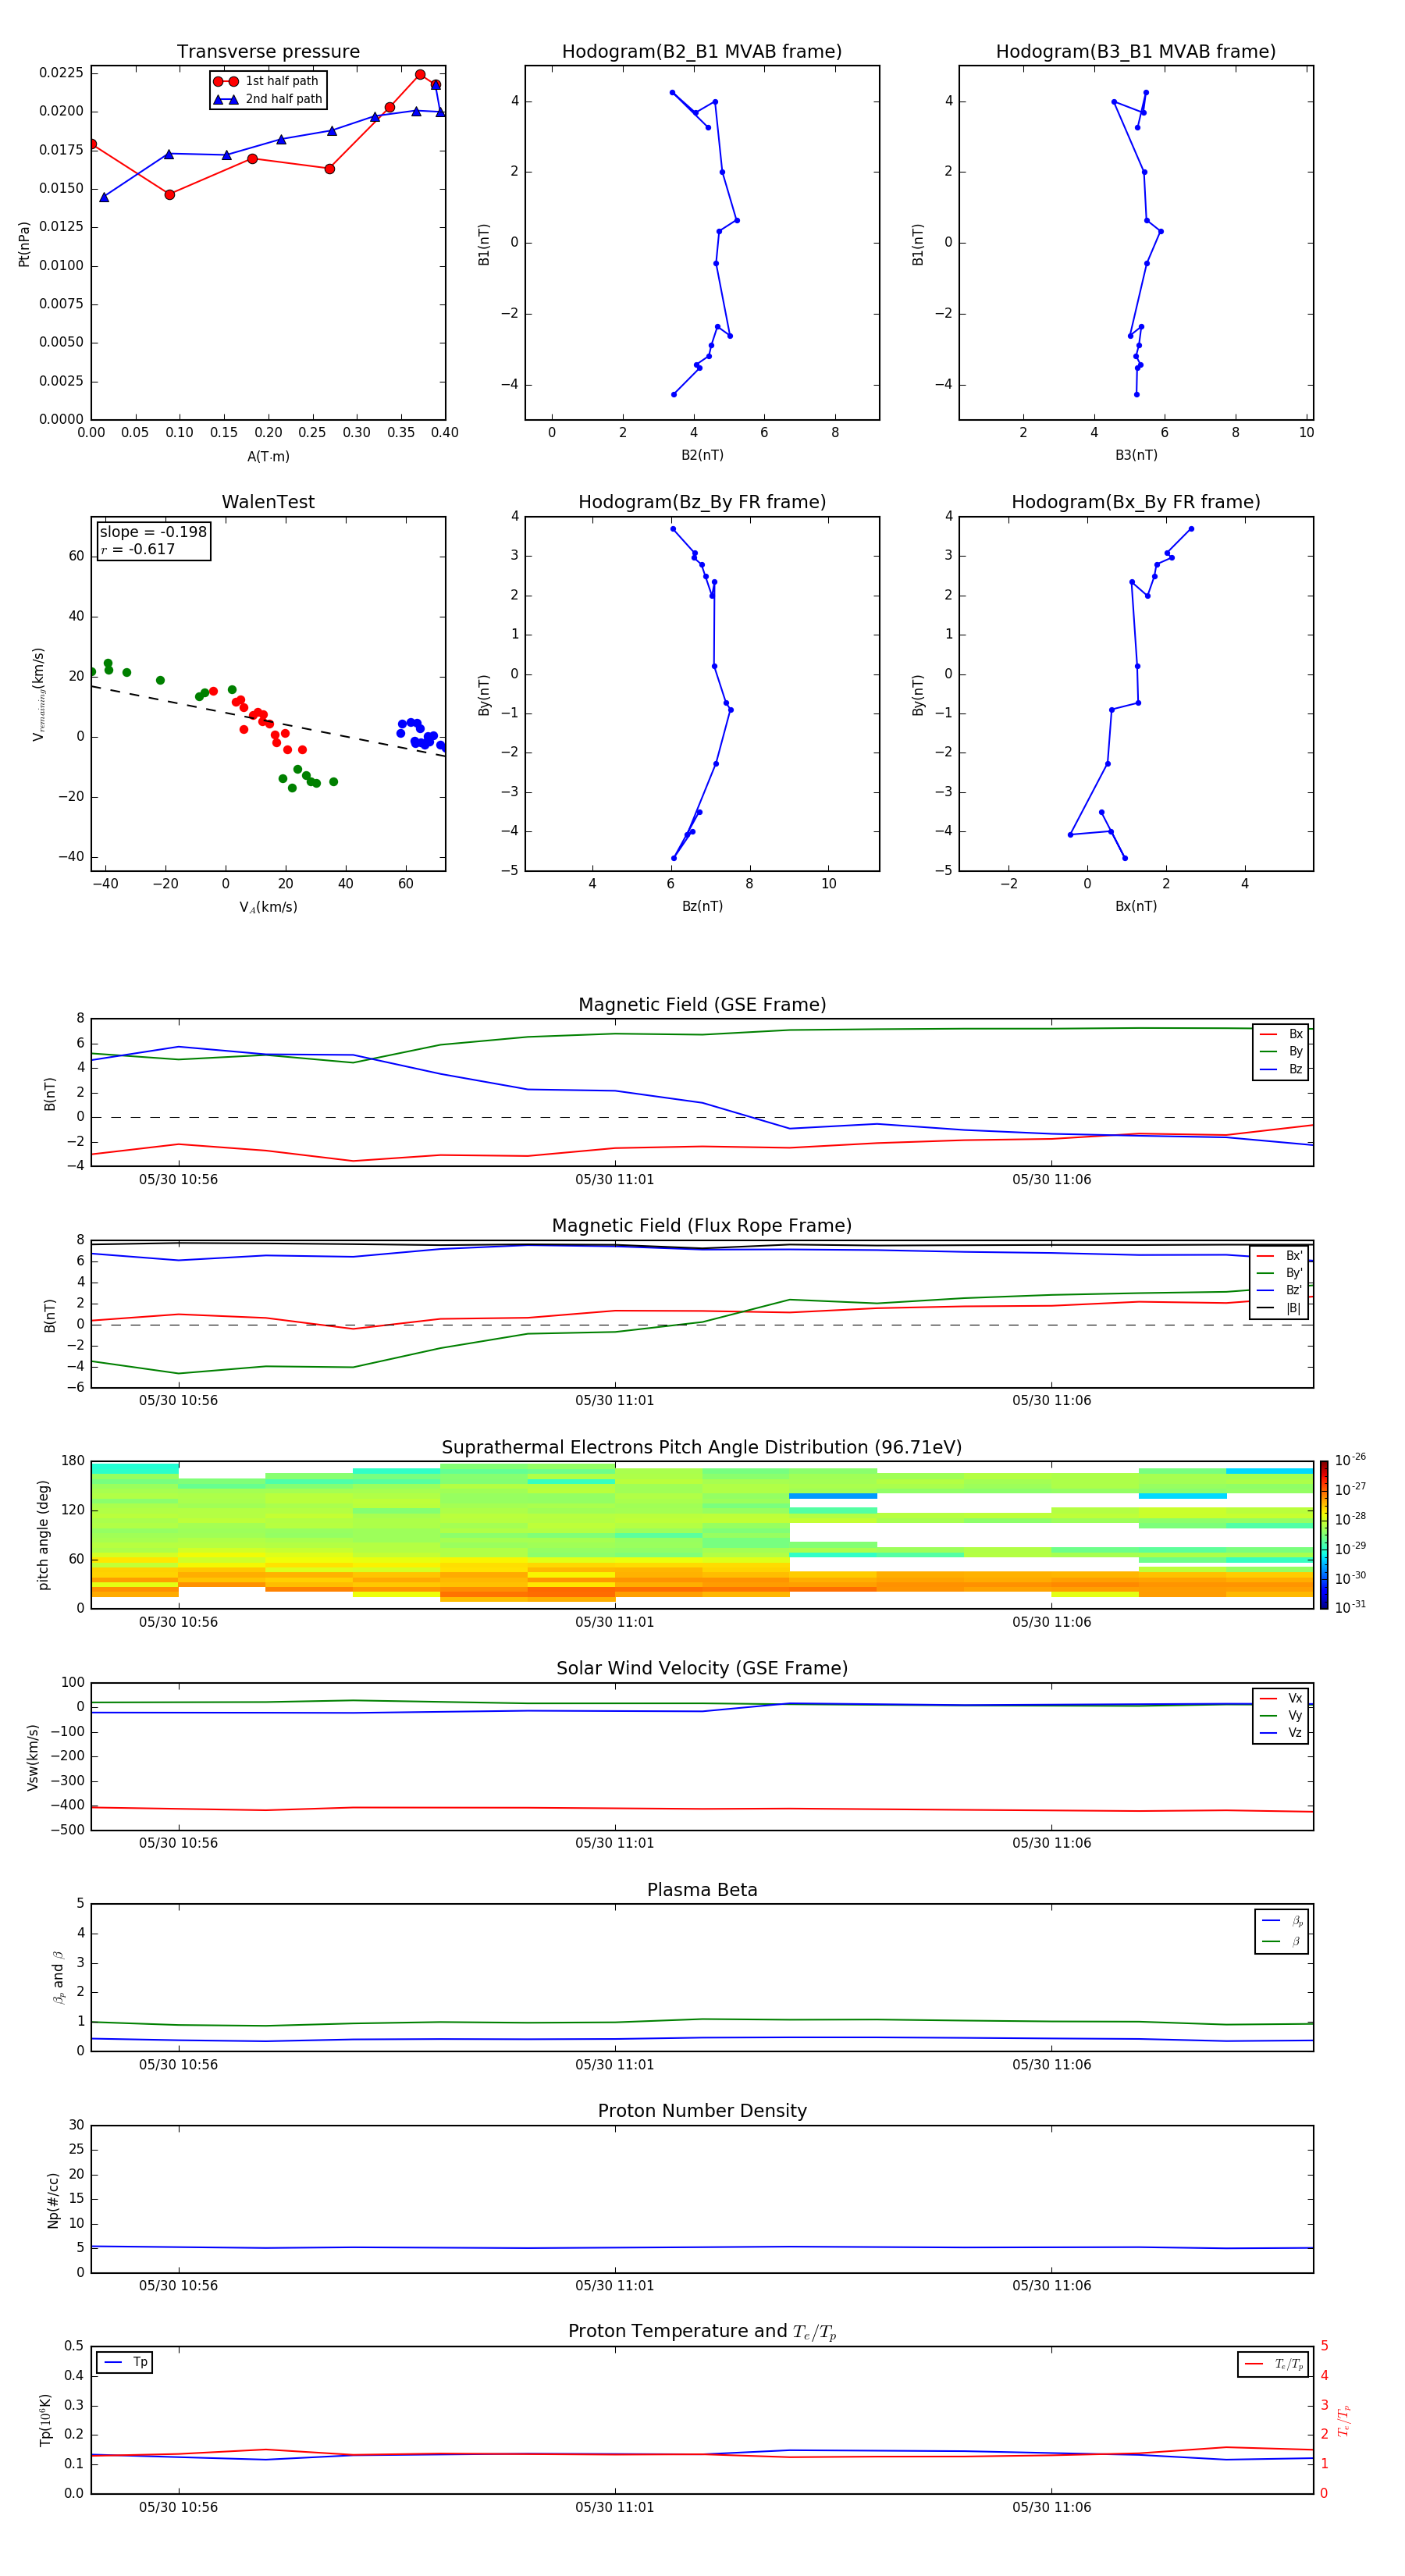Click 'Magnetic Field (Flux Rope Frame)' title
The width and height of the screenshot is (1405, 2576).
point(702,1226)
